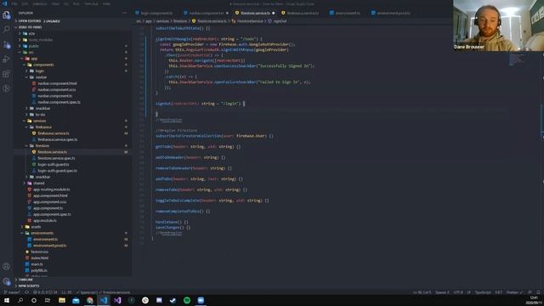The image size is (544, 306).
Task: Open File Explorer from the taskbar
Action: 62,300
